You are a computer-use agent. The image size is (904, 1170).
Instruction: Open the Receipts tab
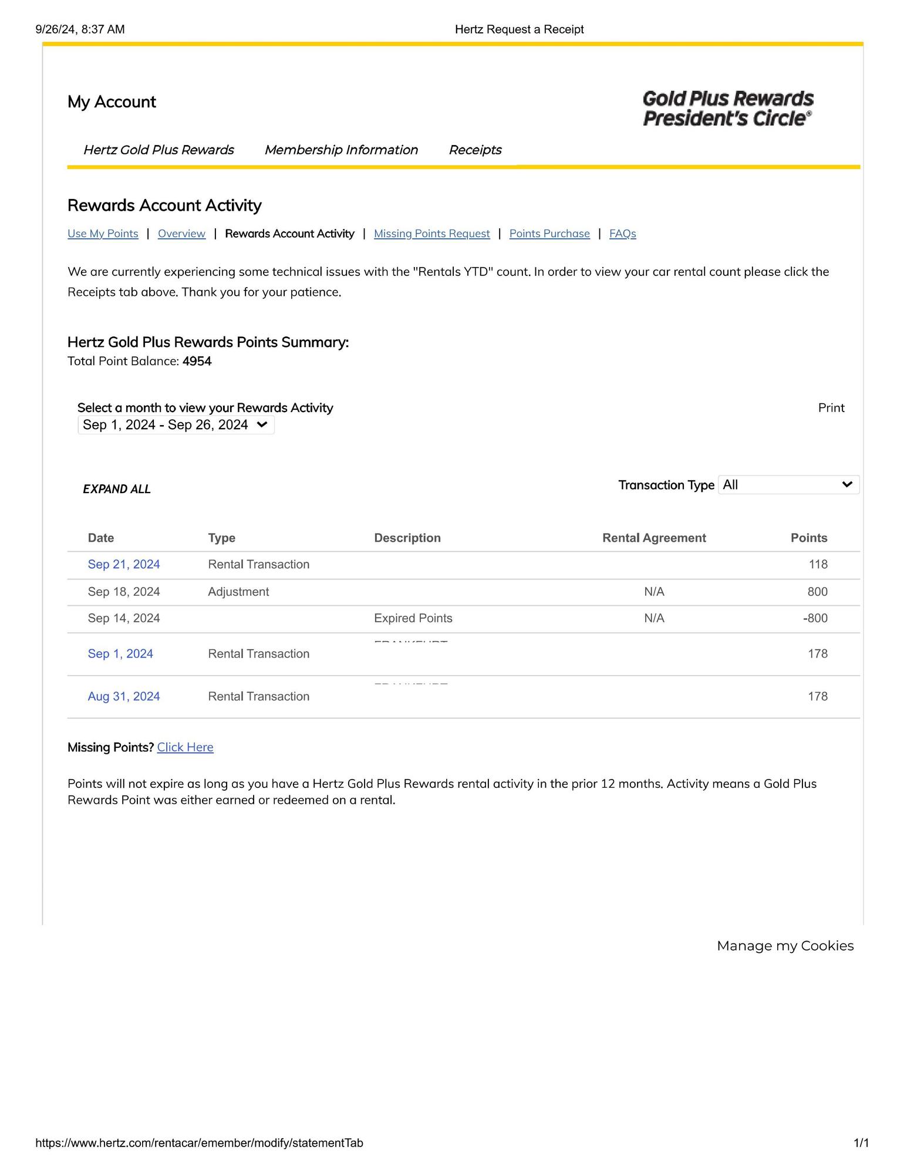(x=475, y=150)
